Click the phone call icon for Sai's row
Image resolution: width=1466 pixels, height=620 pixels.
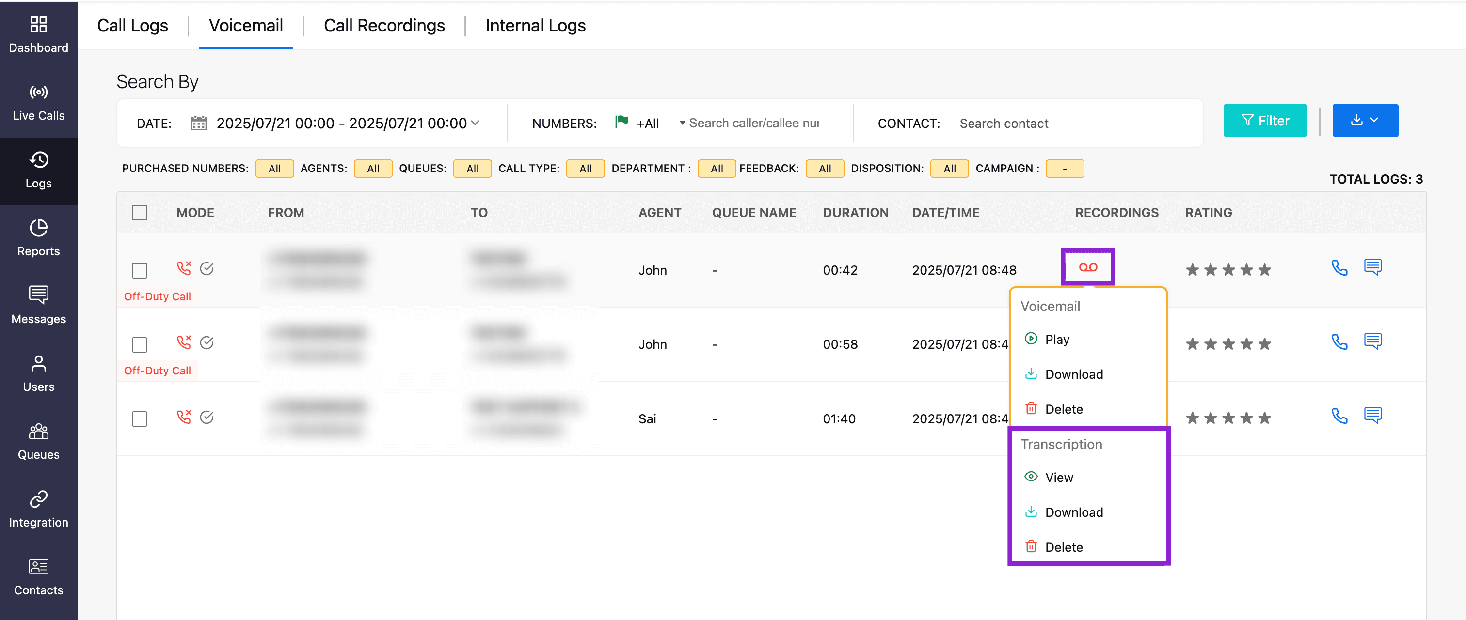[1339, 417]
